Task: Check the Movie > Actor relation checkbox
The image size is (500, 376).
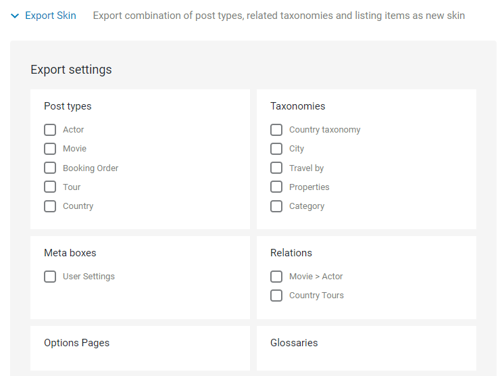Action: (x=276, y=277)
